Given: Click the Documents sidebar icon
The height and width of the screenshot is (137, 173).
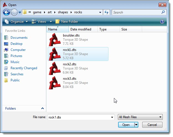Looking at the screenshot, I should click(x=6, y=38).
